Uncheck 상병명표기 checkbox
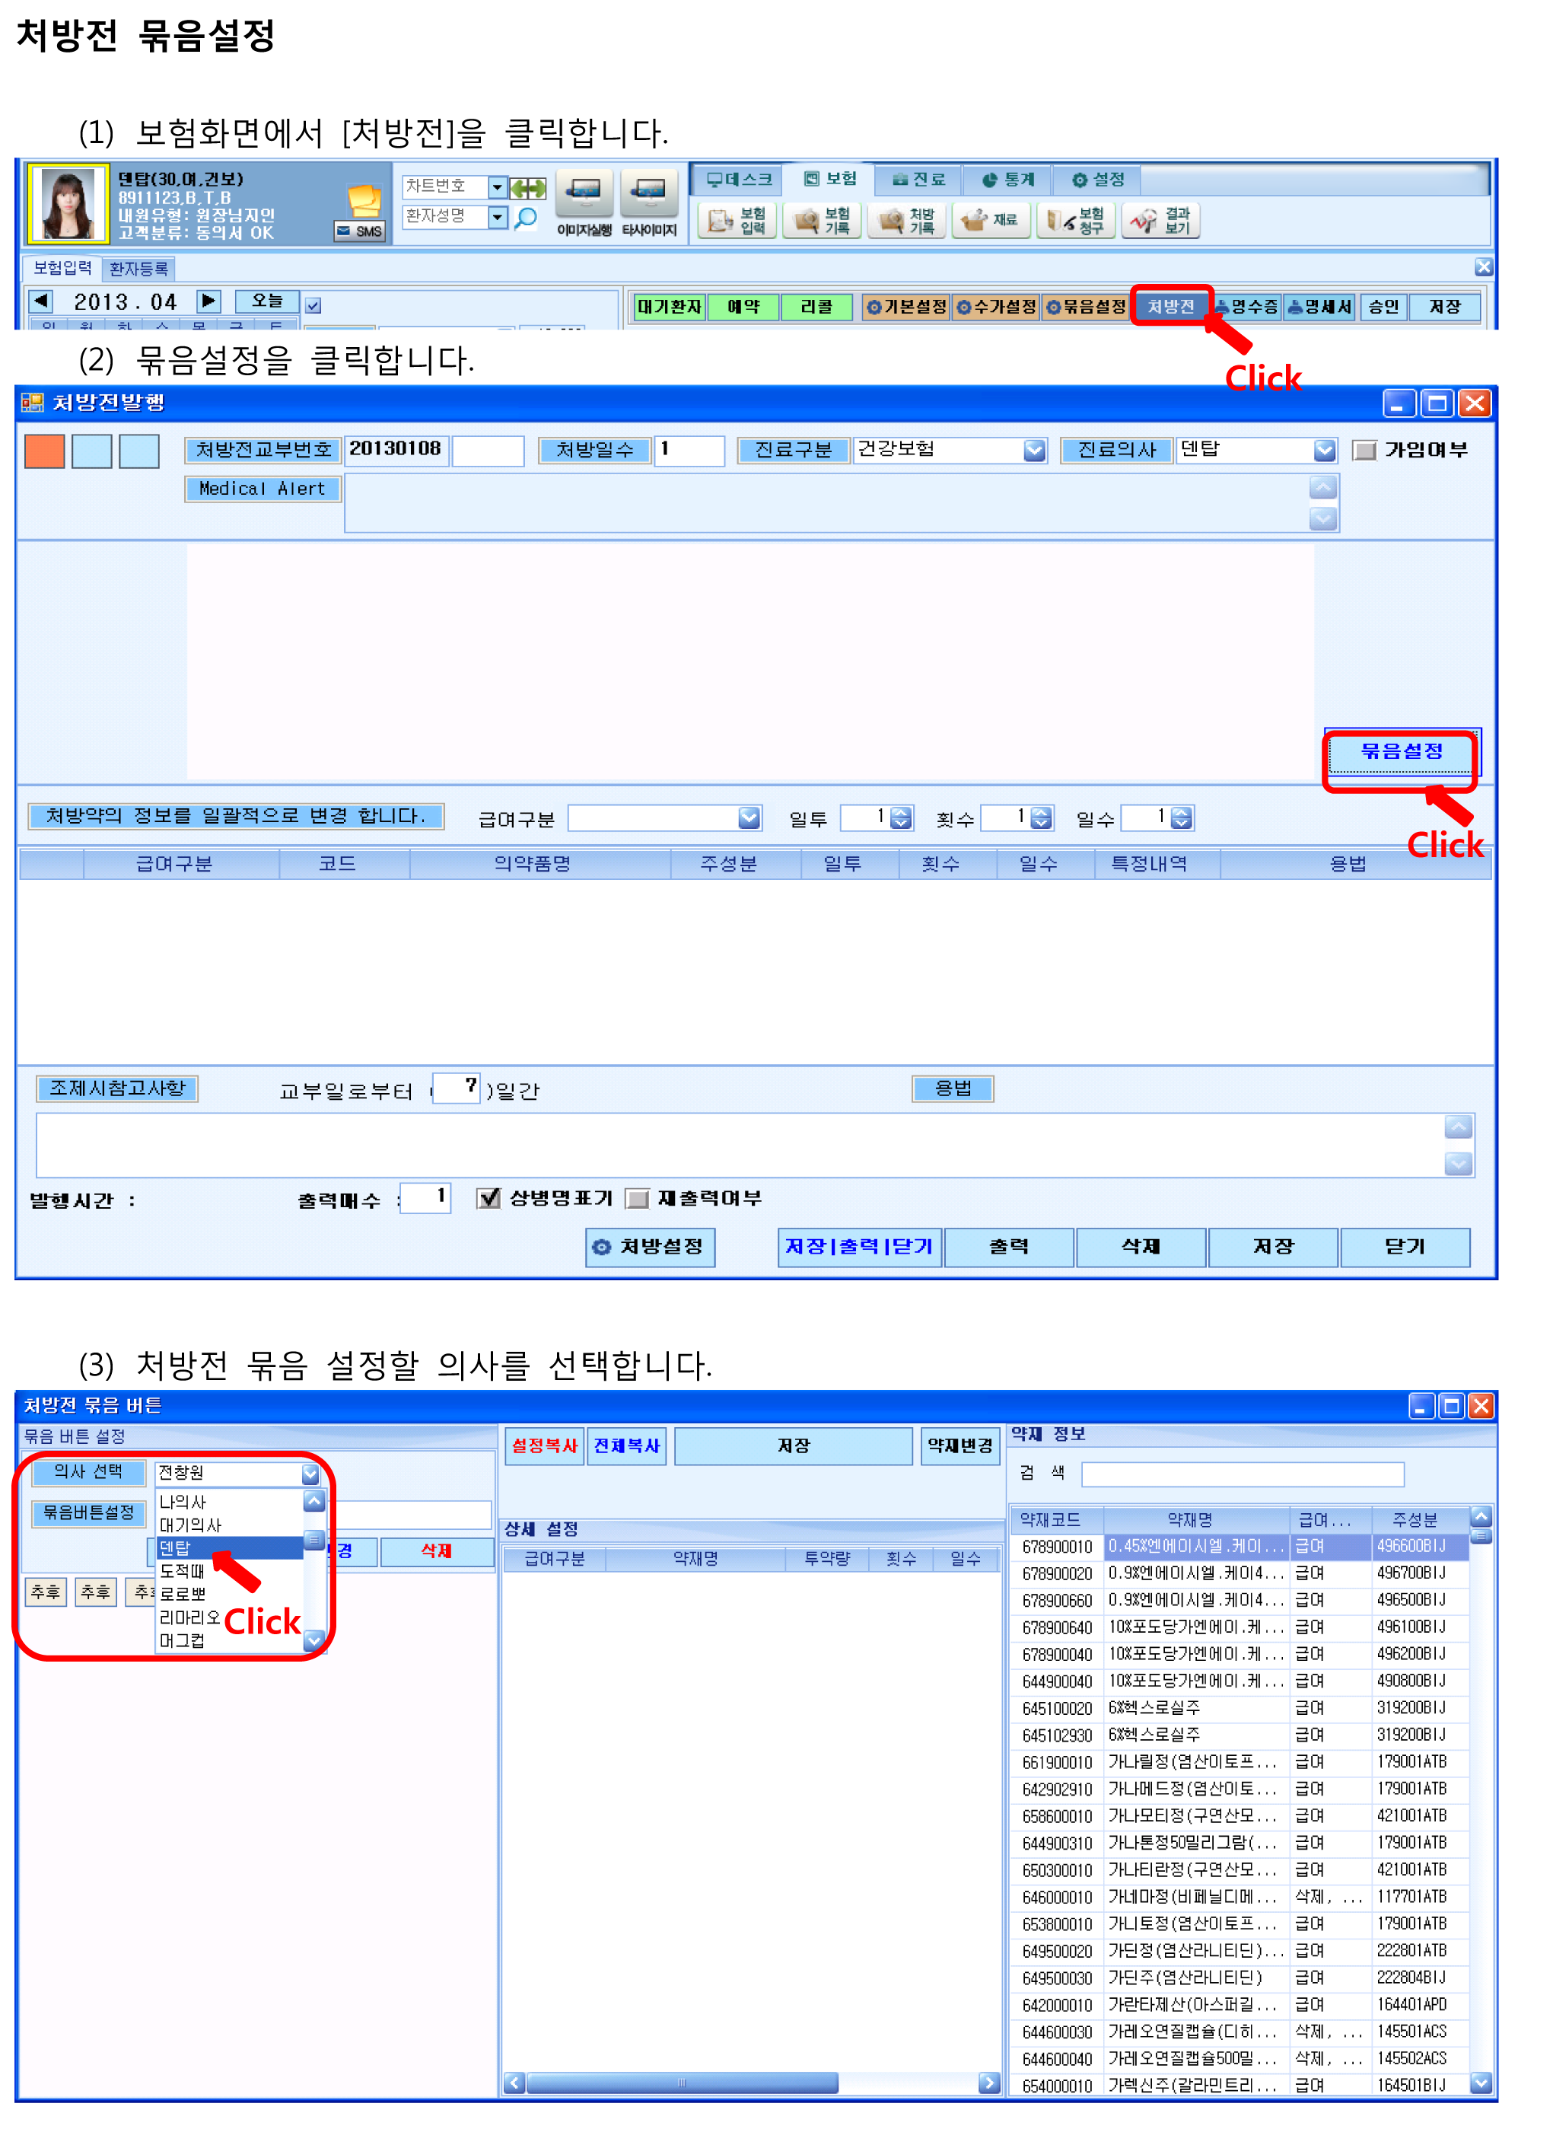The width and height of the screenshot is (1553, 2132). click(488, 1198)
